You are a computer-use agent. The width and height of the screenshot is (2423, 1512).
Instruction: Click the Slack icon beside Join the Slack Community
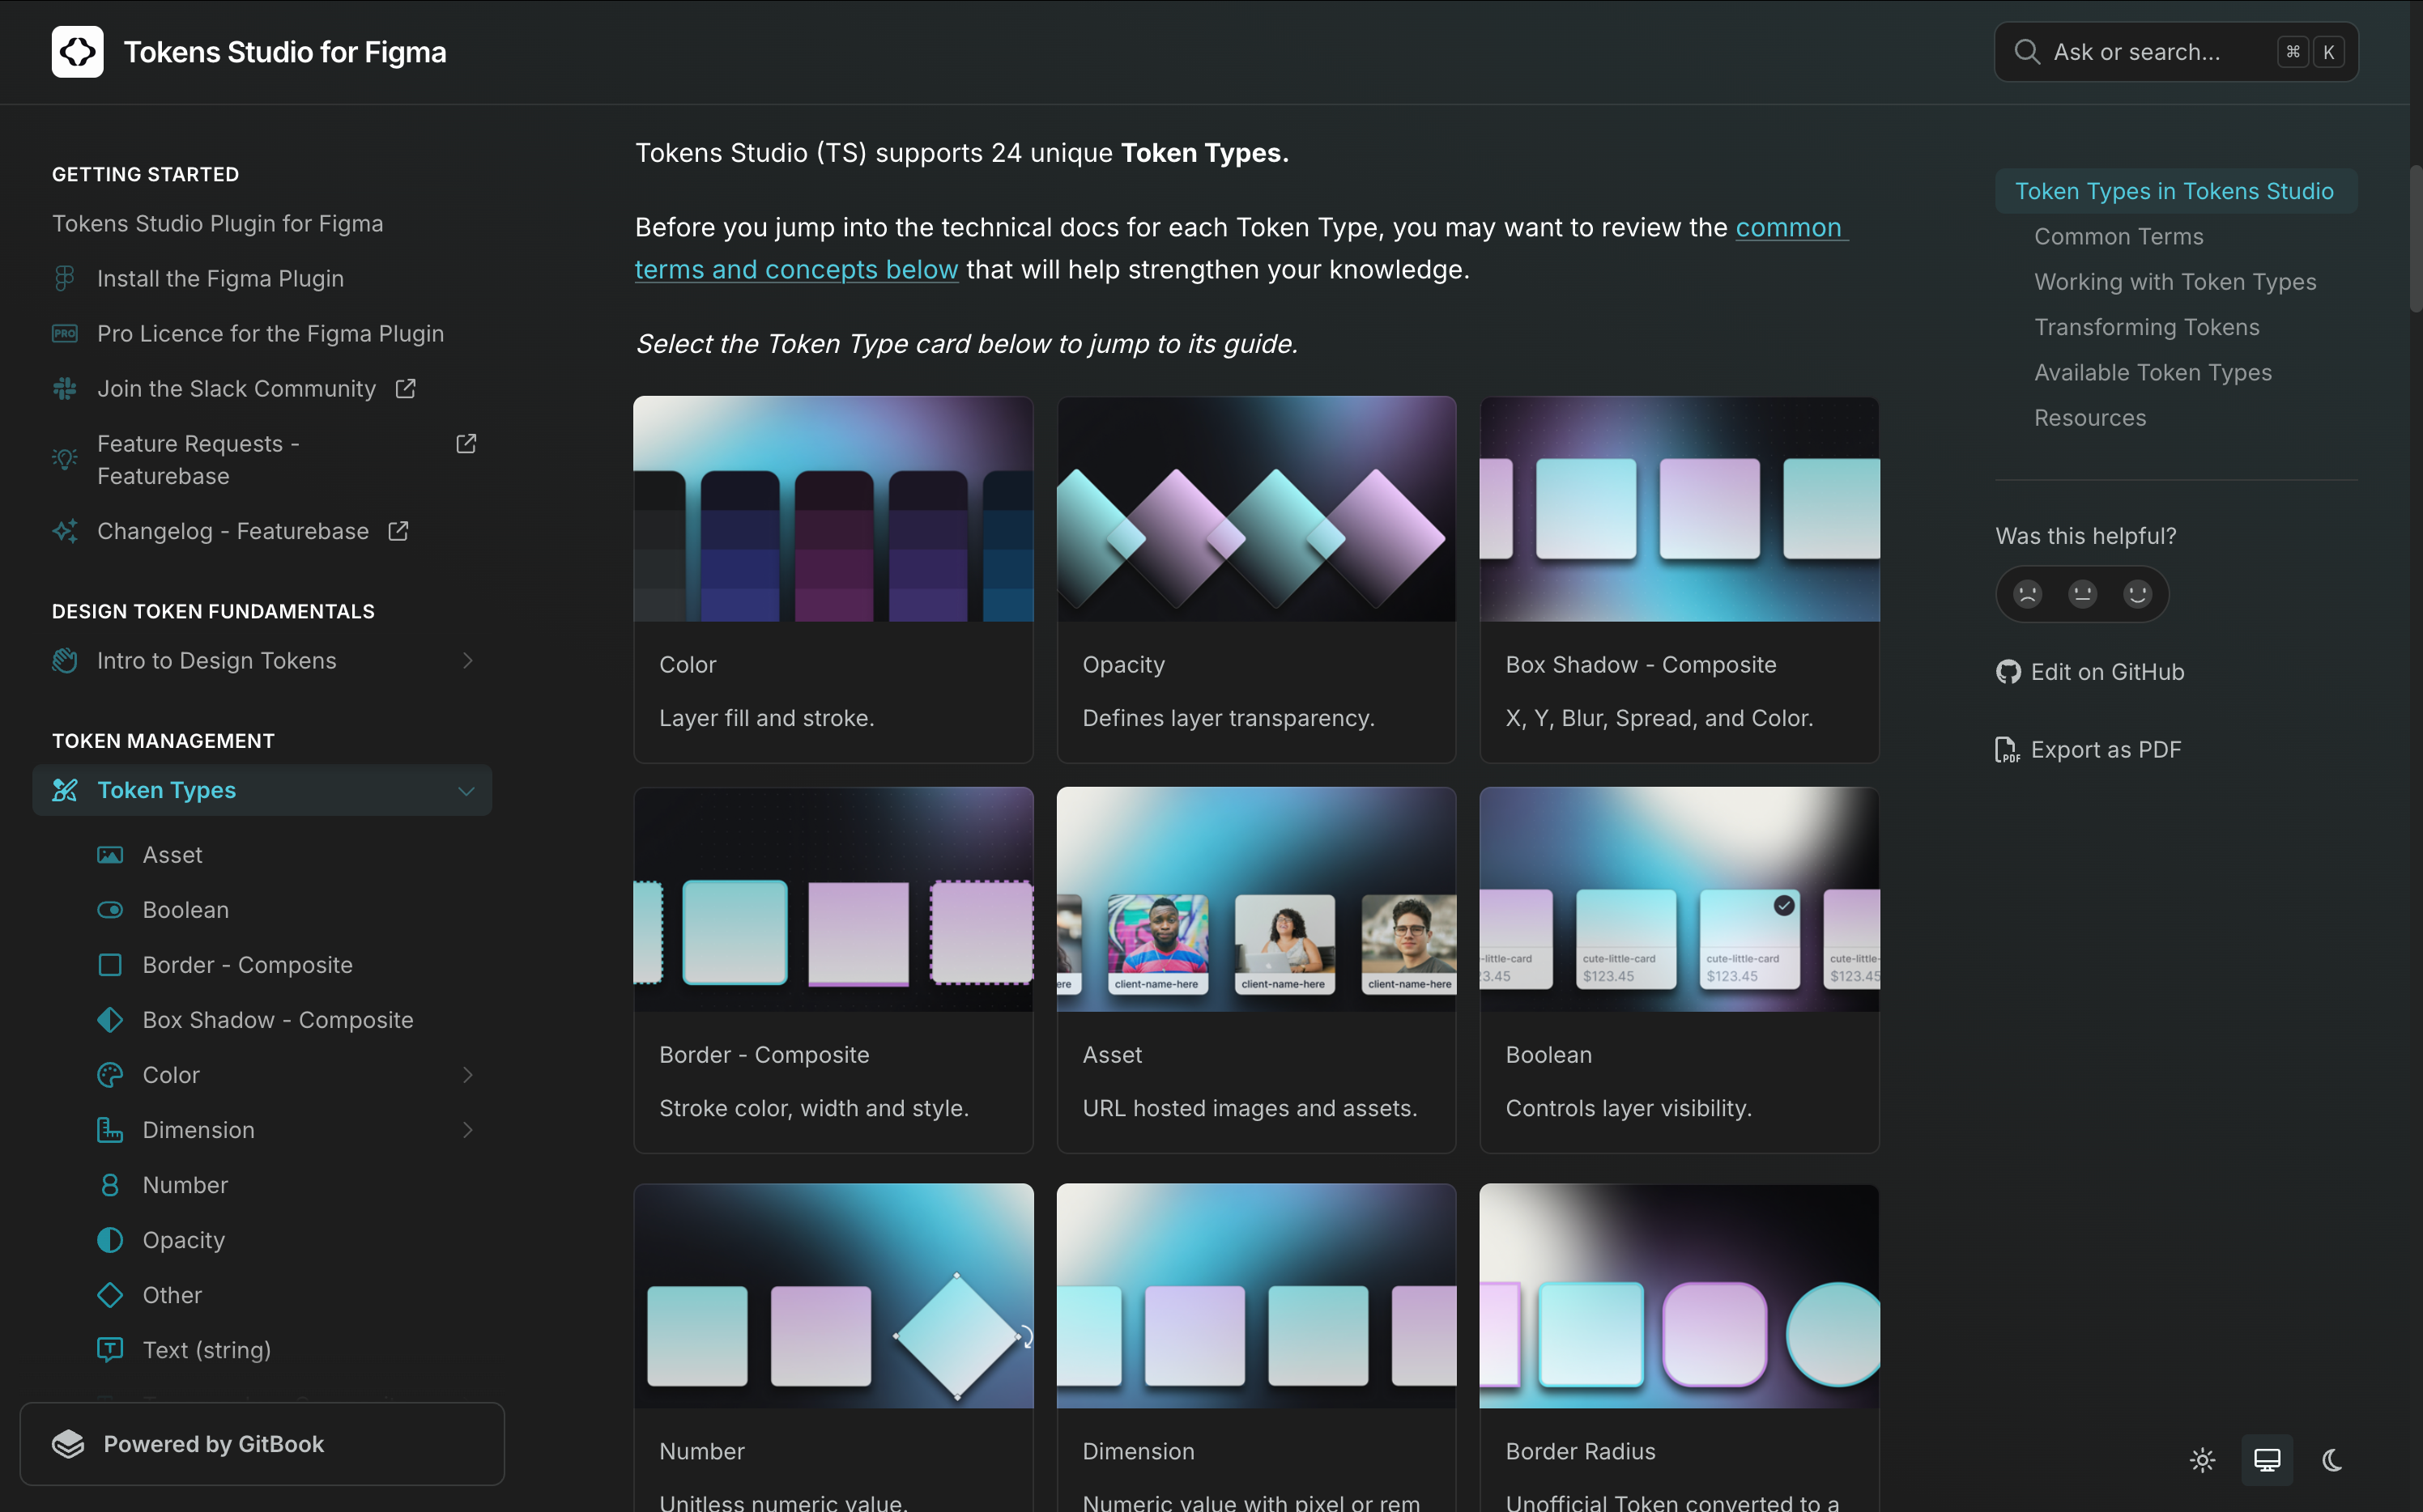tap(65, 389)
